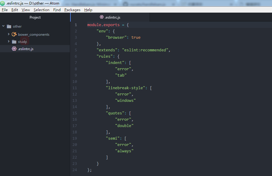The width and height of the screenshot is (272, 176).
Task: Click the ESLint icon on the editor tab
Action: click(x=102, y=17)
